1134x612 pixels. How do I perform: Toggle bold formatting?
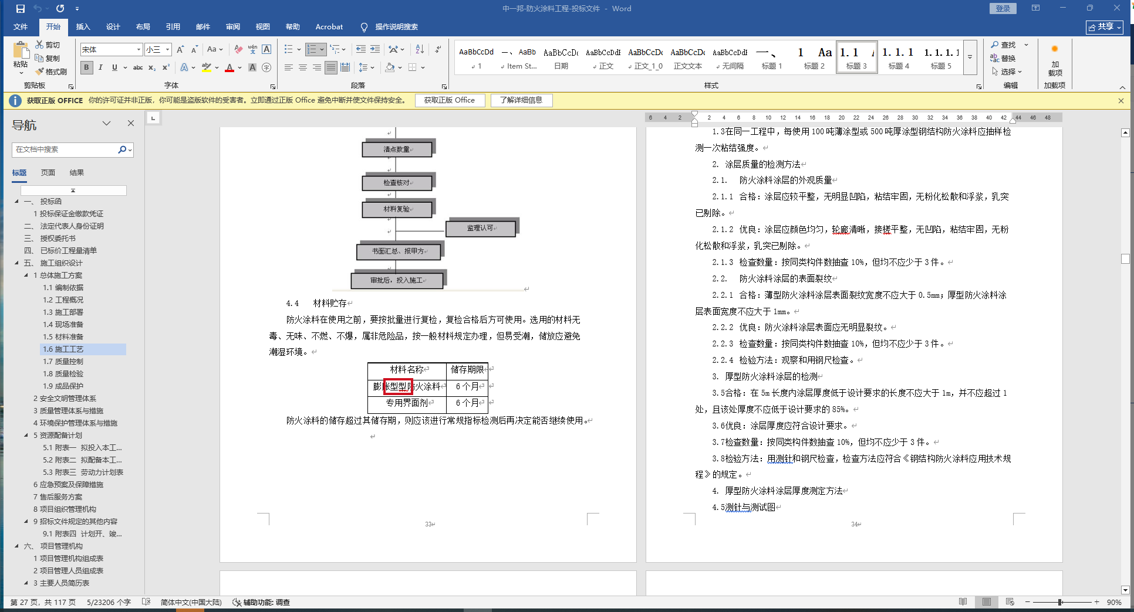click(x=86, y=67)
